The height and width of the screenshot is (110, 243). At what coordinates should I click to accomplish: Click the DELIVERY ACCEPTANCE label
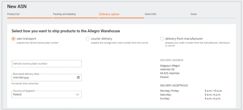click(174, 85)
